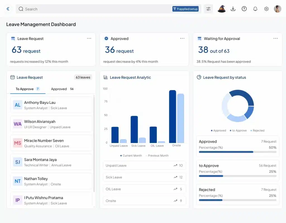Open Anthony Bayu Lau's leave request

click(x=51, y=105)
